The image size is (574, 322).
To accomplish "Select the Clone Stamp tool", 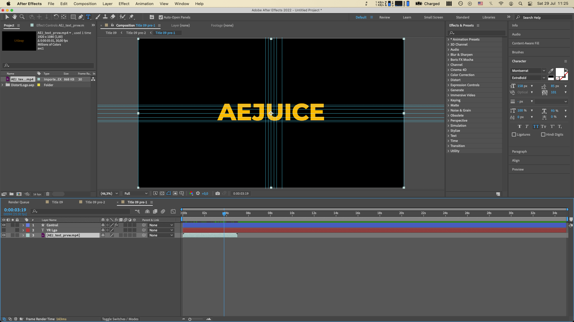I will [x=105, y=17].
